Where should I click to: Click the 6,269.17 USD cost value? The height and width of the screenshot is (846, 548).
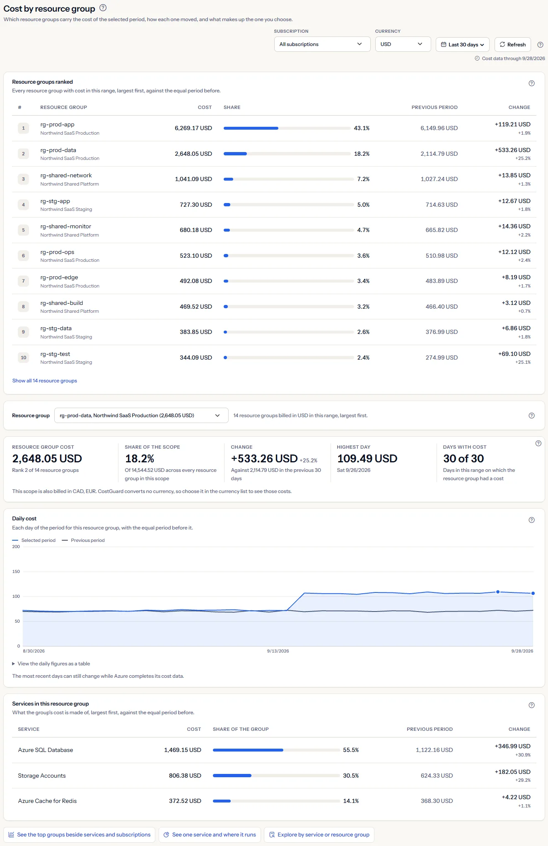coord(193,128)
